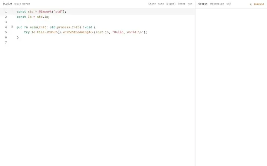Viewport: 267px width, 166px height.
Task: Switch to the Decompile tab
Action: (217, 4)
